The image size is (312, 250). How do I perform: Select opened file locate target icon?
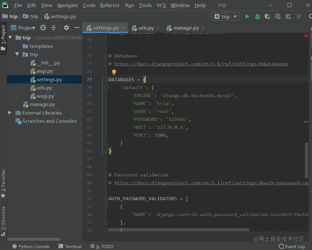point(43,28)
